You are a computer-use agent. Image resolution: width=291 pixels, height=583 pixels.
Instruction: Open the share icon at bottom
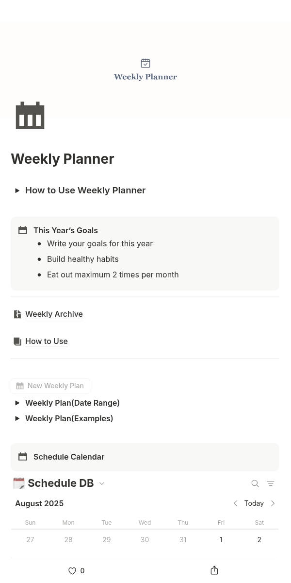pyautogui.click(x=214, y=570)
